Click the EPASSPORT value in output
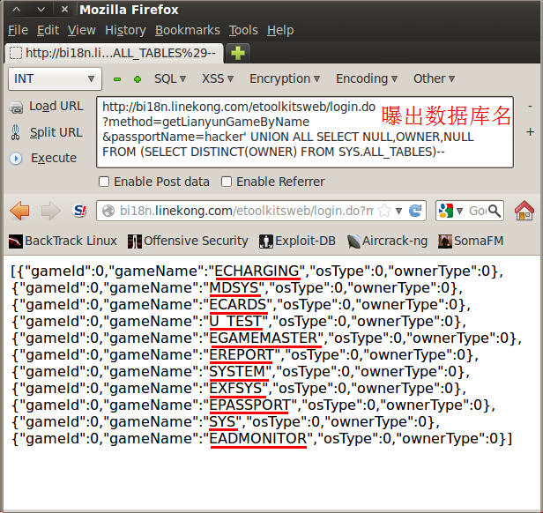 pos(250,405)
